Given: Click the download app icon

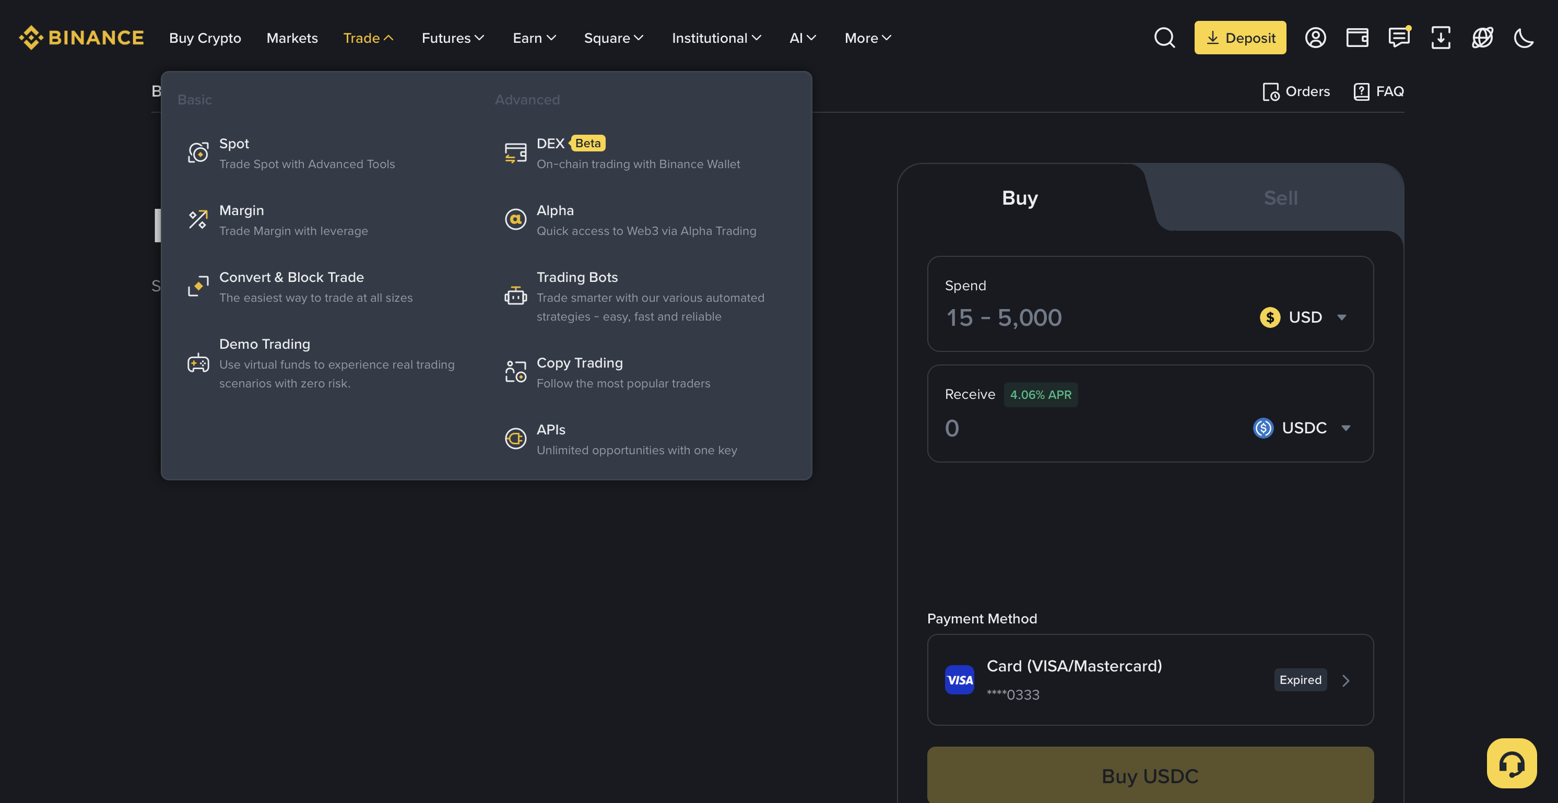Looking at the screenshot, I should 1441,38.
